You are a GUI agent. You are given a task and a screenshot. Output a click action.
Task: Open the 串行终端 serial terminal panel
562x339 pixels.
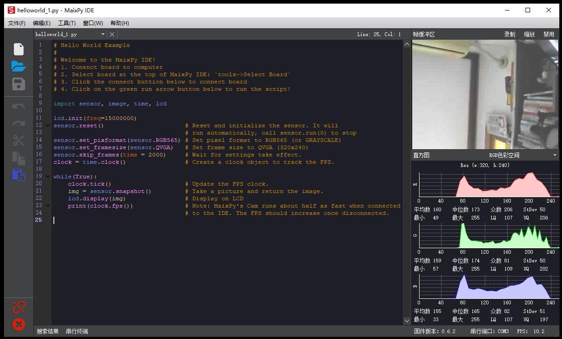77,331
